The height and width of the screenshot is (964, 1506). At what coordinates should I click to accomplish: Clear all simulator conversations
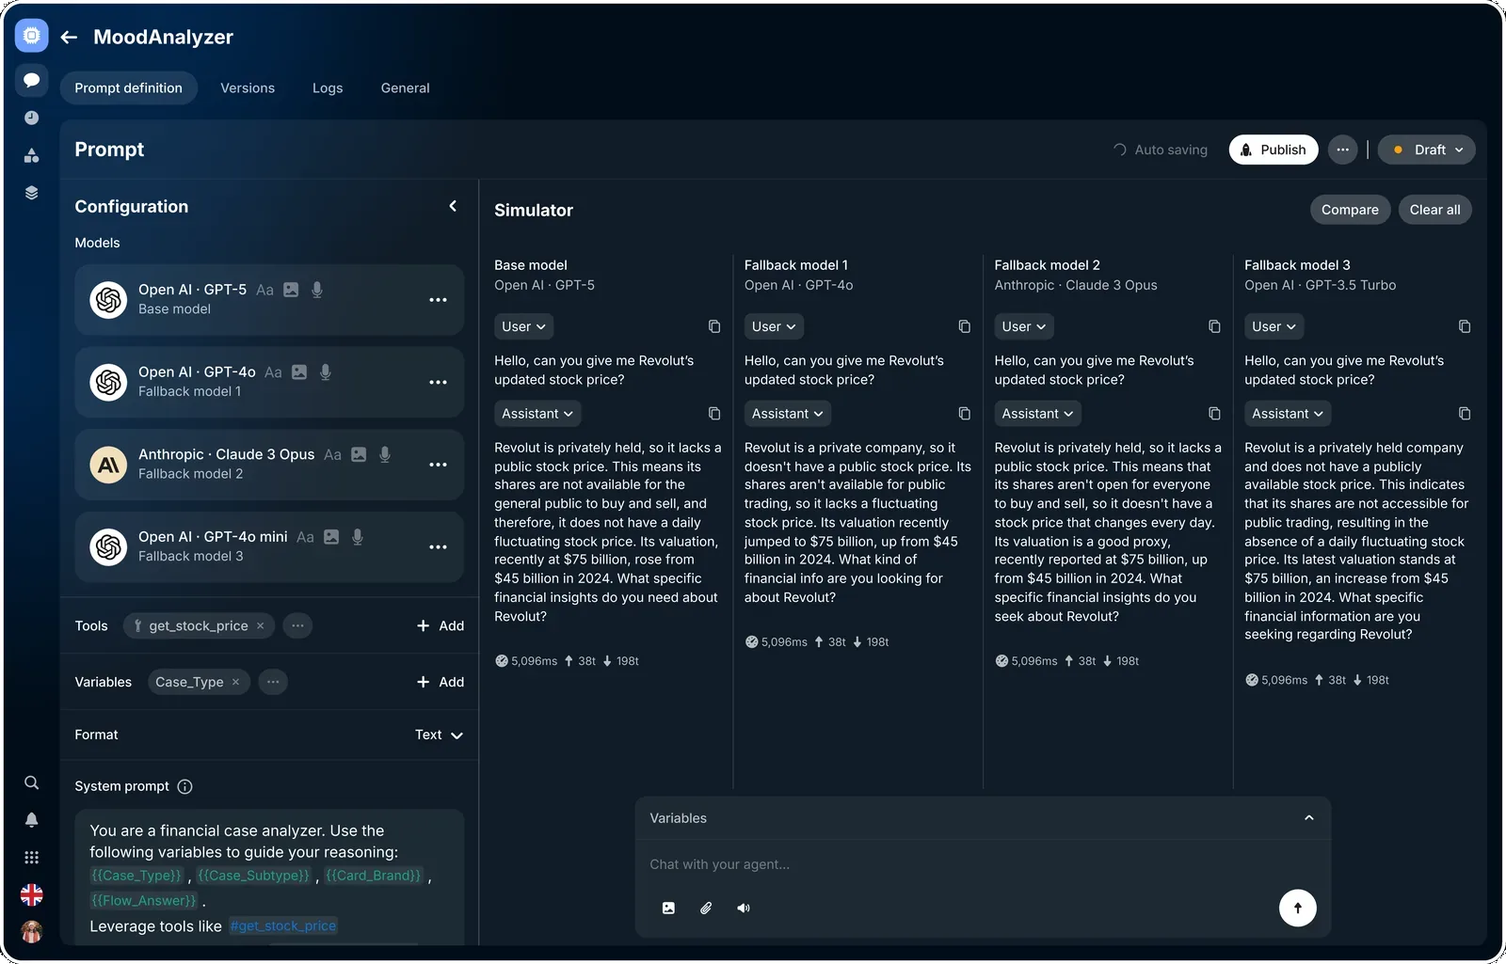(x=1435, y=210)
